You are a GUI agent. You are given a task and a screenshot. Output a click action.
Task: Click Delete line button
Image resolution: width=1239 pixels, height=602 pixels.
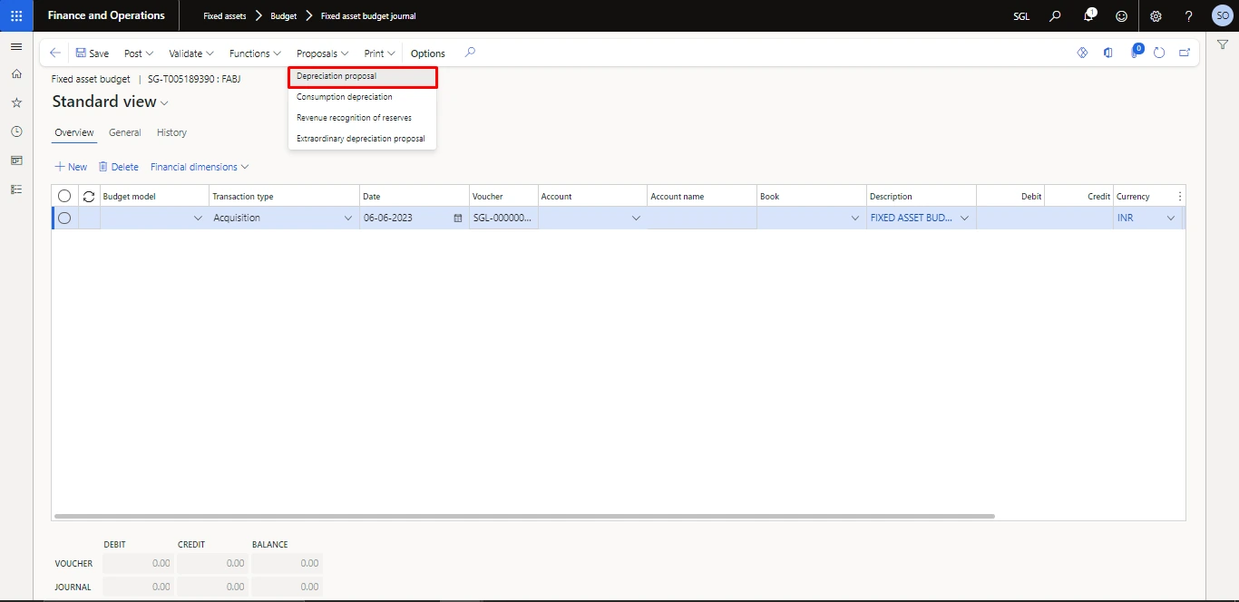click(x=118, y=167)
